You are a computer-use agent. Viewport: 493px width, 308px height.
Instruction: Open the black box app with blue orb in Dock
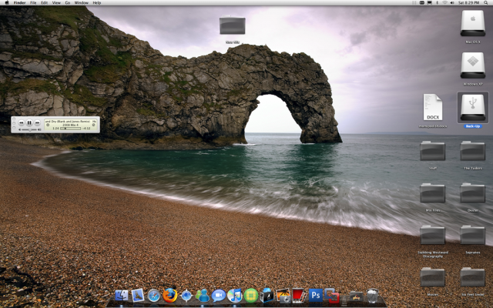267,296
